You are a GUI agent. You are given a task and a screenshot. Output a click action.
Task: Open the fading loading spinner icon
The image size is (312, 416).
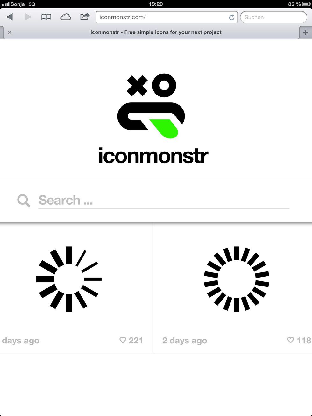pyautogui.click(x=69, y=279)
